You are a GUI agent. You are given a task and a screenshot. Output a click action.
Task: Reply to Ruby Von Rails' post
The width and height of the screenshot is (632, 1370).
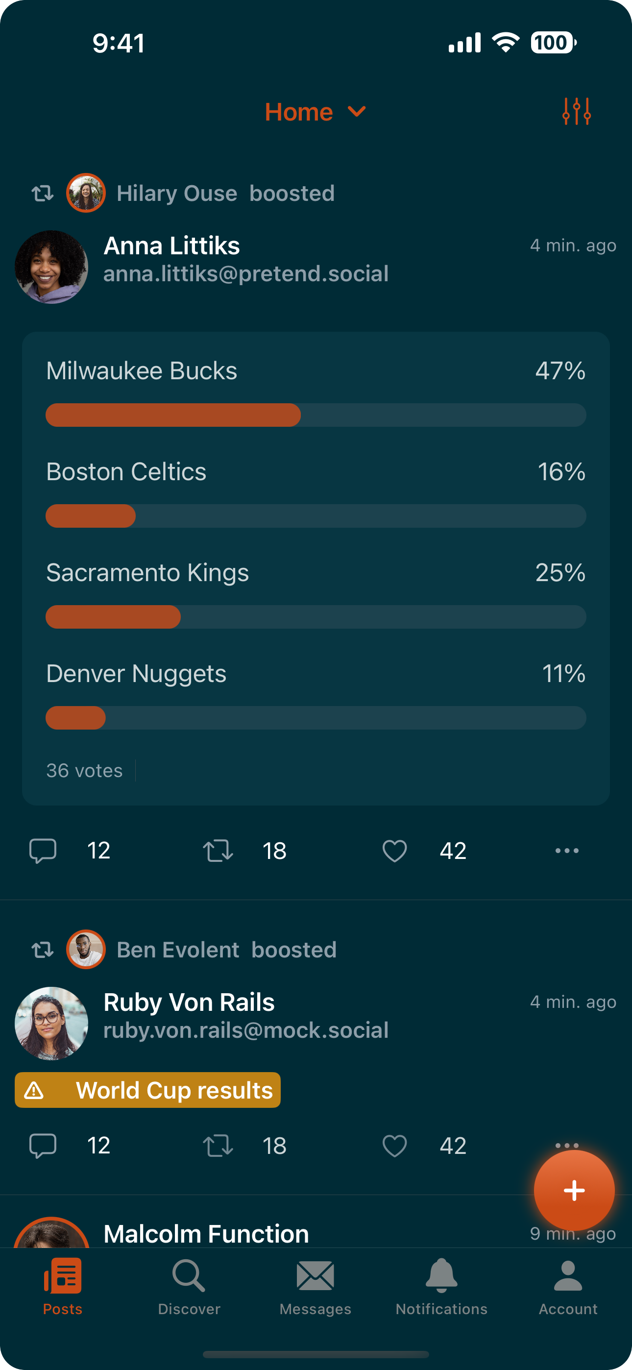pyautogui.click(x=43, y=1145)
